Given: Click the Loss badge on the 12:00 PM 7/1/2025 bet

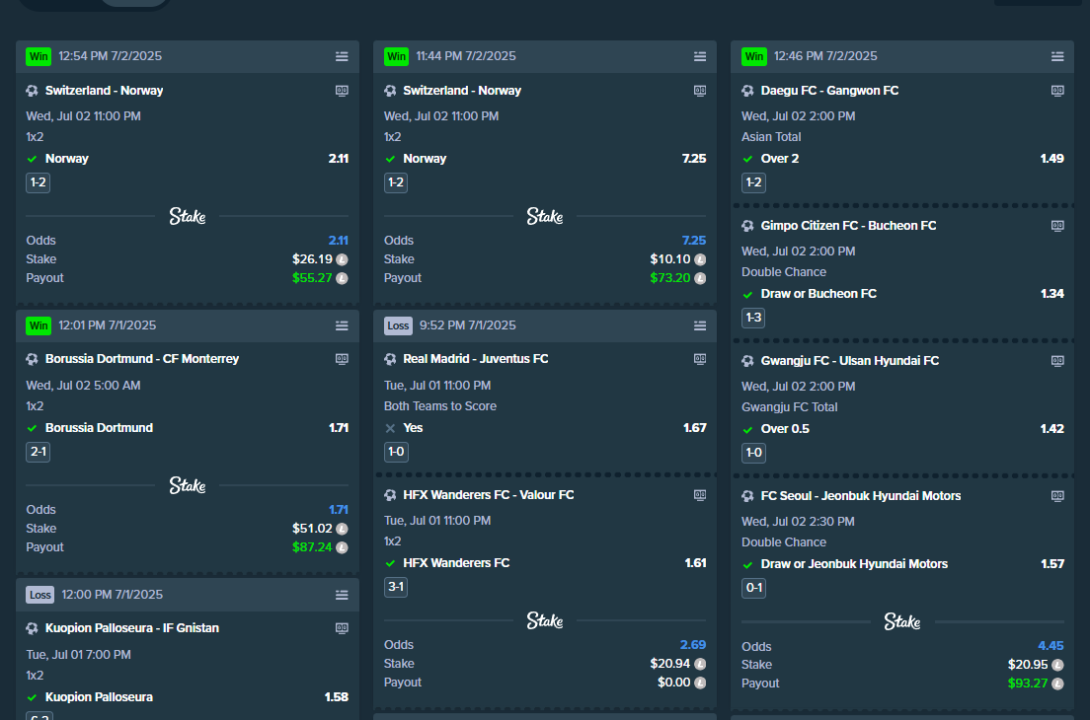Looking at the screenshot, I should (40, 595).
